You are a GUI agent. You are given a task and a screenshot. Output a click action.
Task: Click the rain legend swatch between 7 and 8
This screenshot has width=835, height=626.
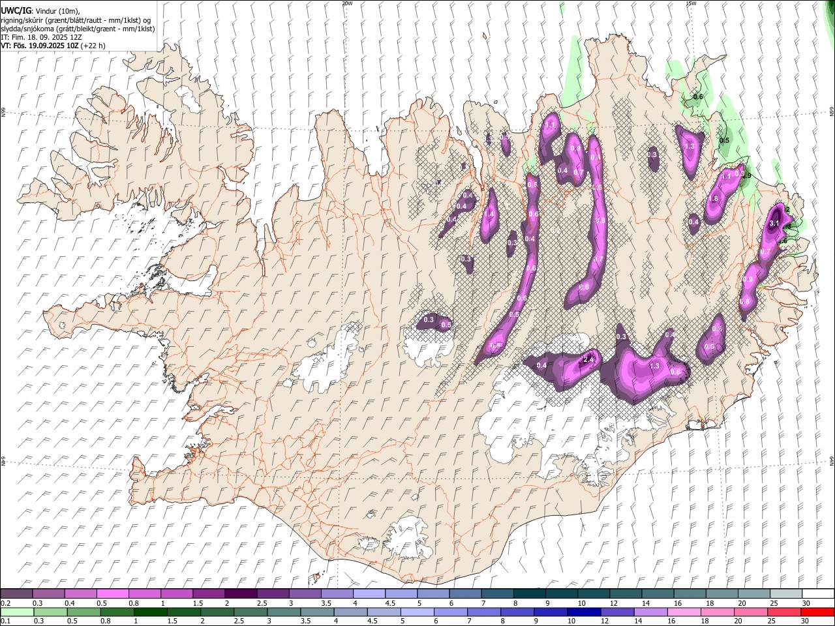484,612
